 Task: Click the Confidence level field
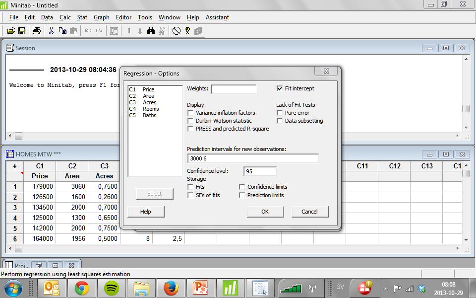point(260,171)
